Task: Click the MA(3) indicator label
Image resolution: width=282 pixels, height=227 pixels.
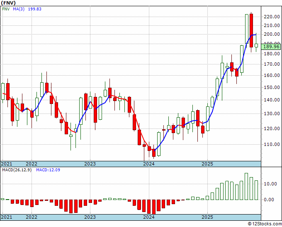Action: click(19, 9)
